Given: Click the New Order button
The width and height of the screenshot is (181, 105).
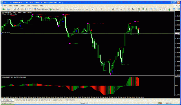Looking at the screenshot, I should click(54, 9).
